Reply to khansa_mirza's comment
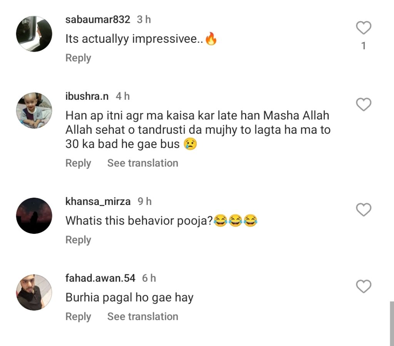The width and height of the screenshot is (394, 346). (78, 240)
